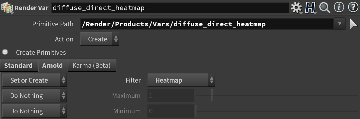Open the node info icon
The height and width of the screenshot is (119, 360).
tap(339, 7)
